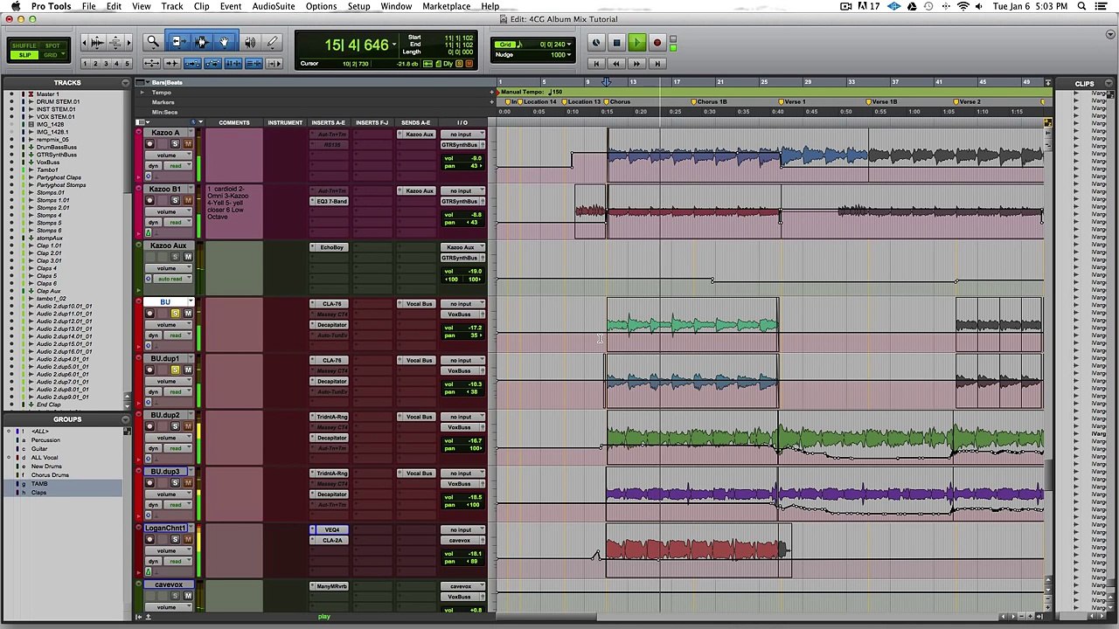Select the Zoomer tool

[152, 42]
